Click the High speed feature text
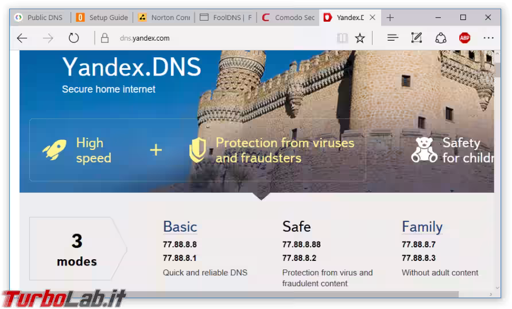Viewport: 512px width, 309px height. [x=94, y=150]
